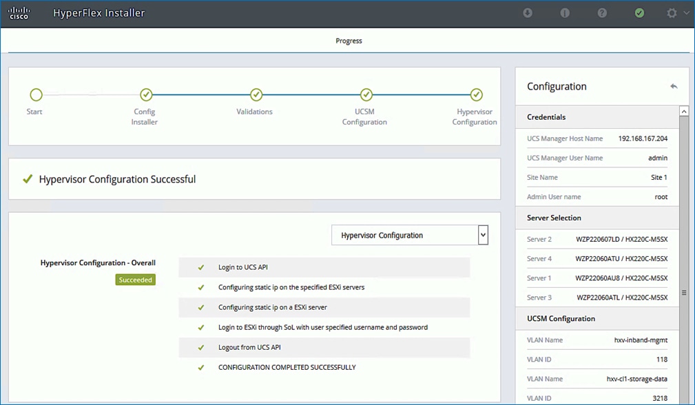Select the Config Installer step
695x405 pixels.
(x=145, y=95)
